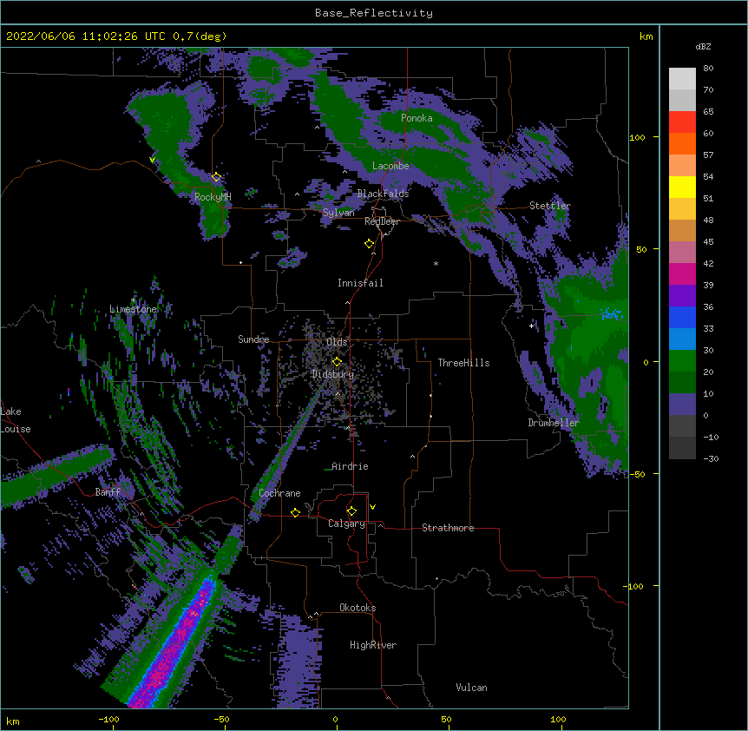The image size is (748, 731).
Task: Select the km unit label at bottom left
Action: click(x=13, y=721)
